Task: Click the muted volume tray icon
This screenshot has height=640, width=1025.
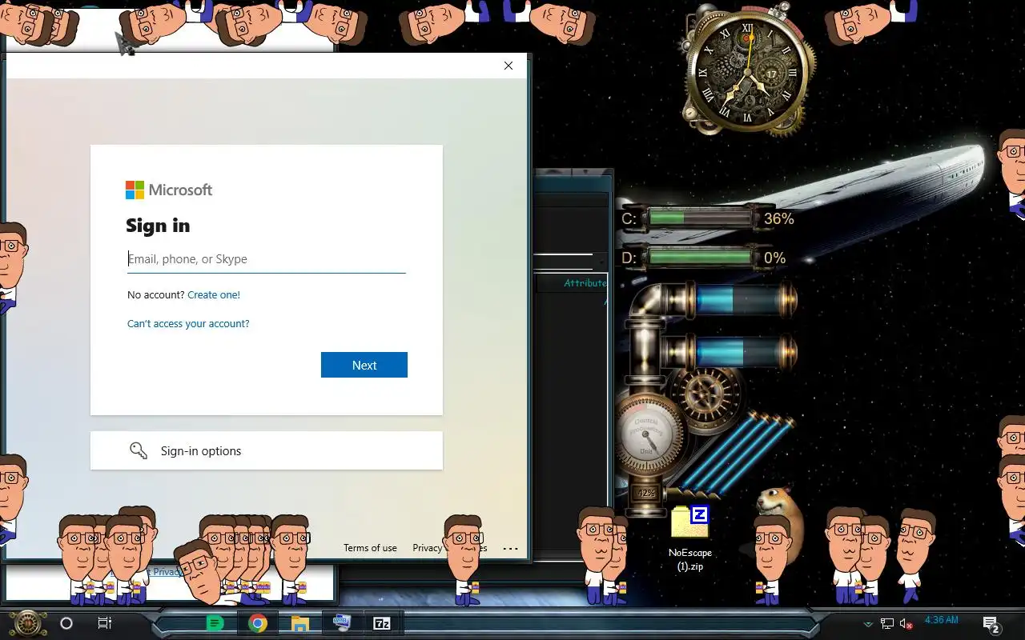Action: pyautogui.click(x=906, y=624)
